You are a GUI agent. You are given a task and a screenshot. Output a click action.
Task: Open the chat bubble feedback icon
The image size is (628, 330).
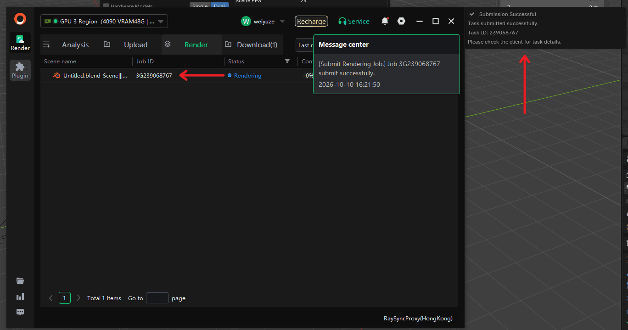click(x=20, y=312)
